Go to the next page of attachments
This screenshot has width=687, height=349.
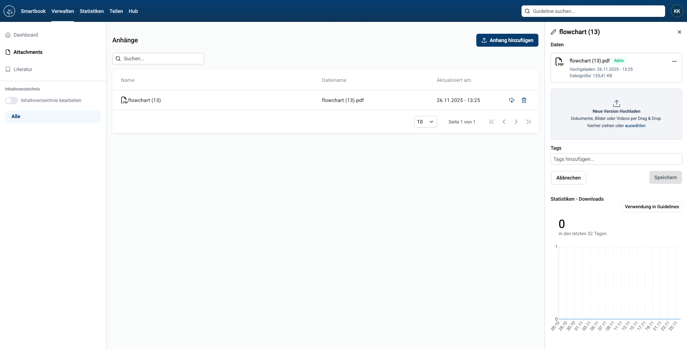[516, 122]
